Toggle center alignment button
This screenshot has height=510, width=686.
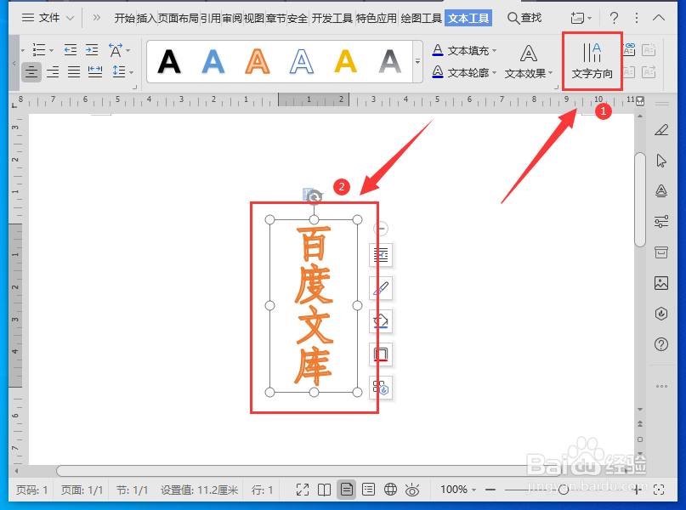point(31,71)
